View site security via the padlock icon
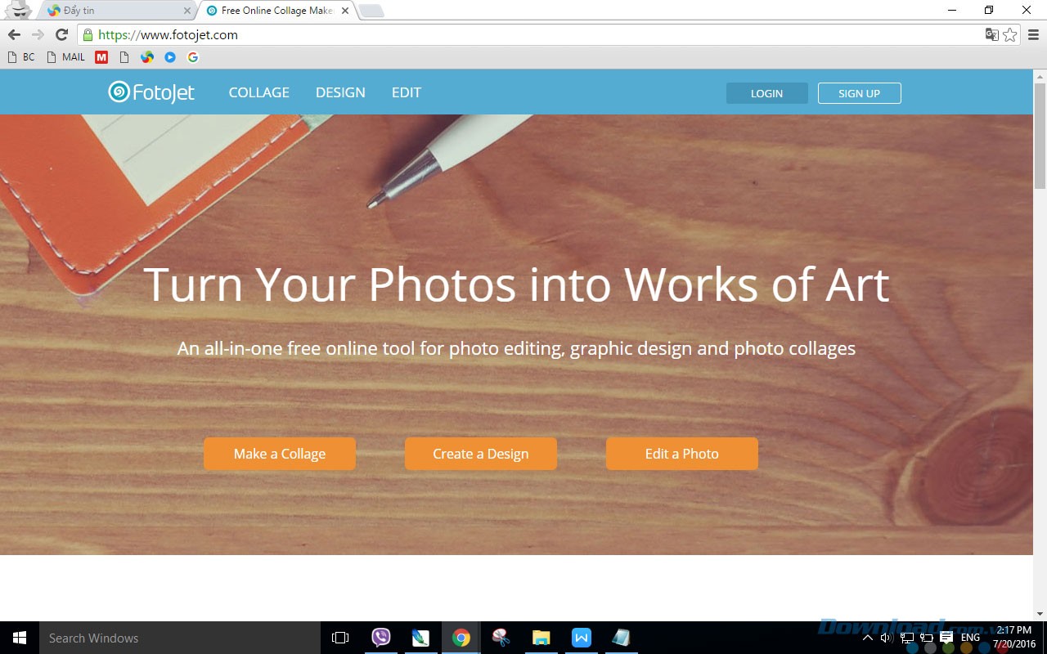The width and height of the screenshot is (1047, 654). 87,35
